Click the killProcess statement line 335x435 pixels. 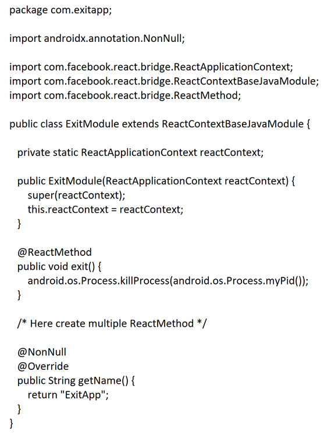click(168, 281)
